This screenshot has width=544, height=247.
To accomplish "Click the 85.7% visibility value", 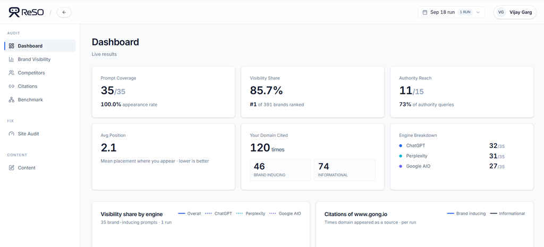I will pos(267,91).
